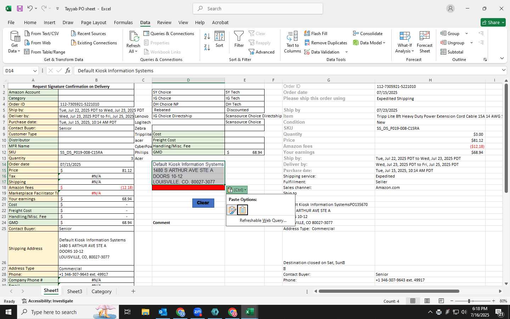510x319 pixels.
Task: Click the horizontal scrollbar thumb
Action: [x=389, y=291]
